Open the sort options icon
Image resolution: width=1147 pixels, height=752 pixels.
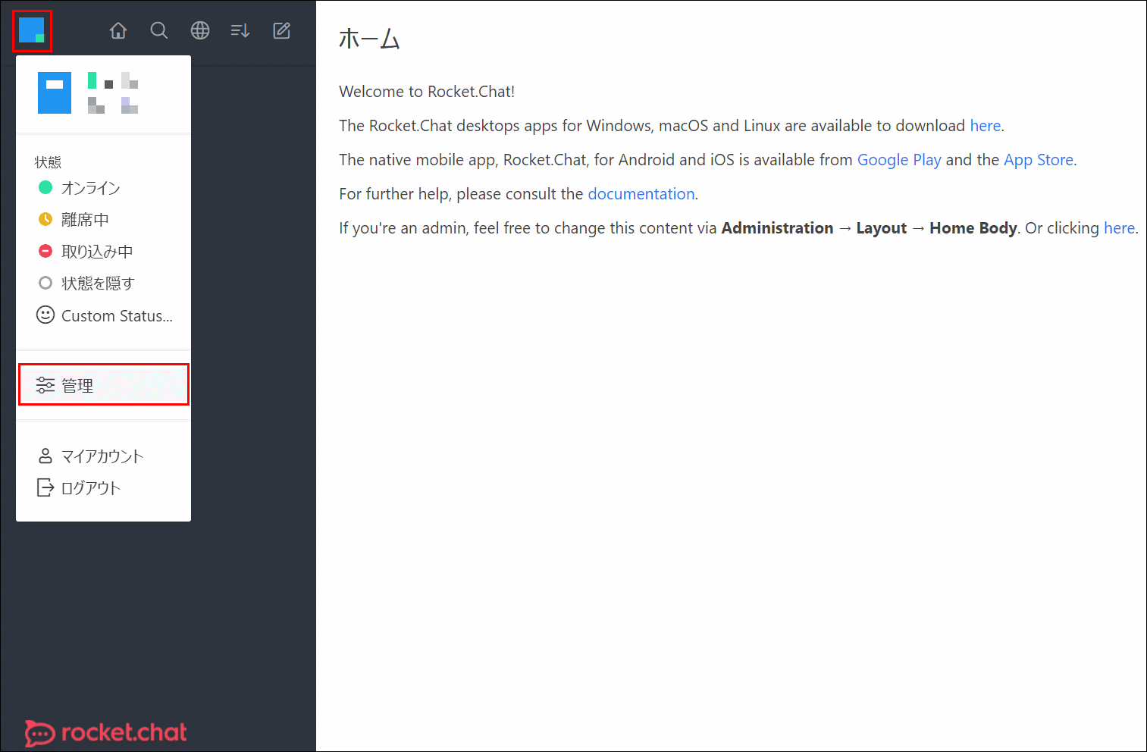(x=240, y=30)
